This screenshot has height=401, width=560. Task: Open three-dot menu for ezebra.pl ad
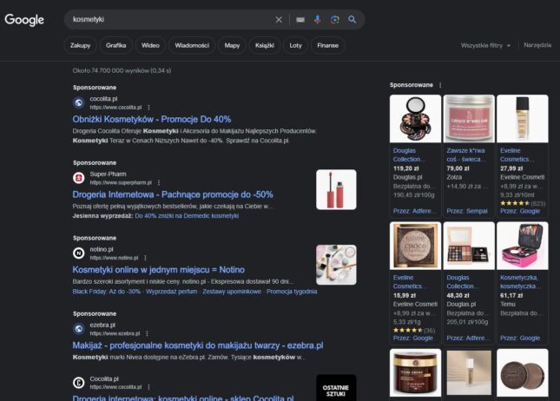(x=147, y=333)
